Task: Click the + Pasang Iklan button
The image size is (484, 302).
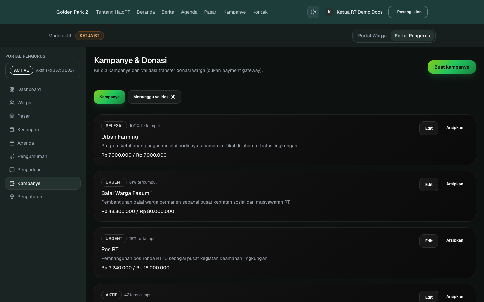Action: pos(408,12)
